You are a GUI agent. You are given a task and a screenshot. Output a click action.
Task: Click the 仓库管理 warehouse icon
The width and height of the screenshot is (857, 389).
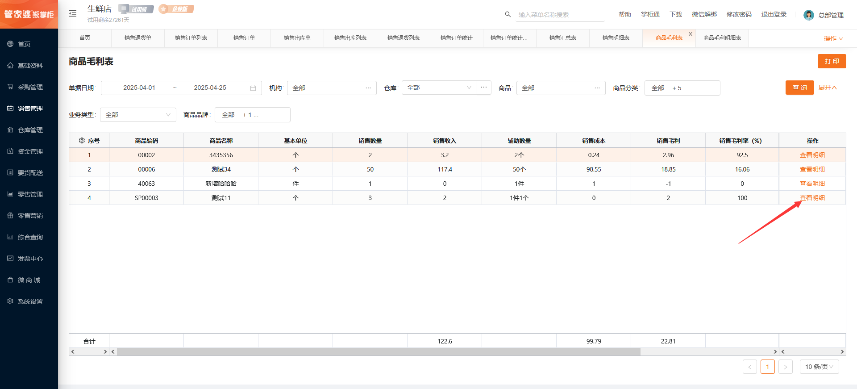coord(10,130)
